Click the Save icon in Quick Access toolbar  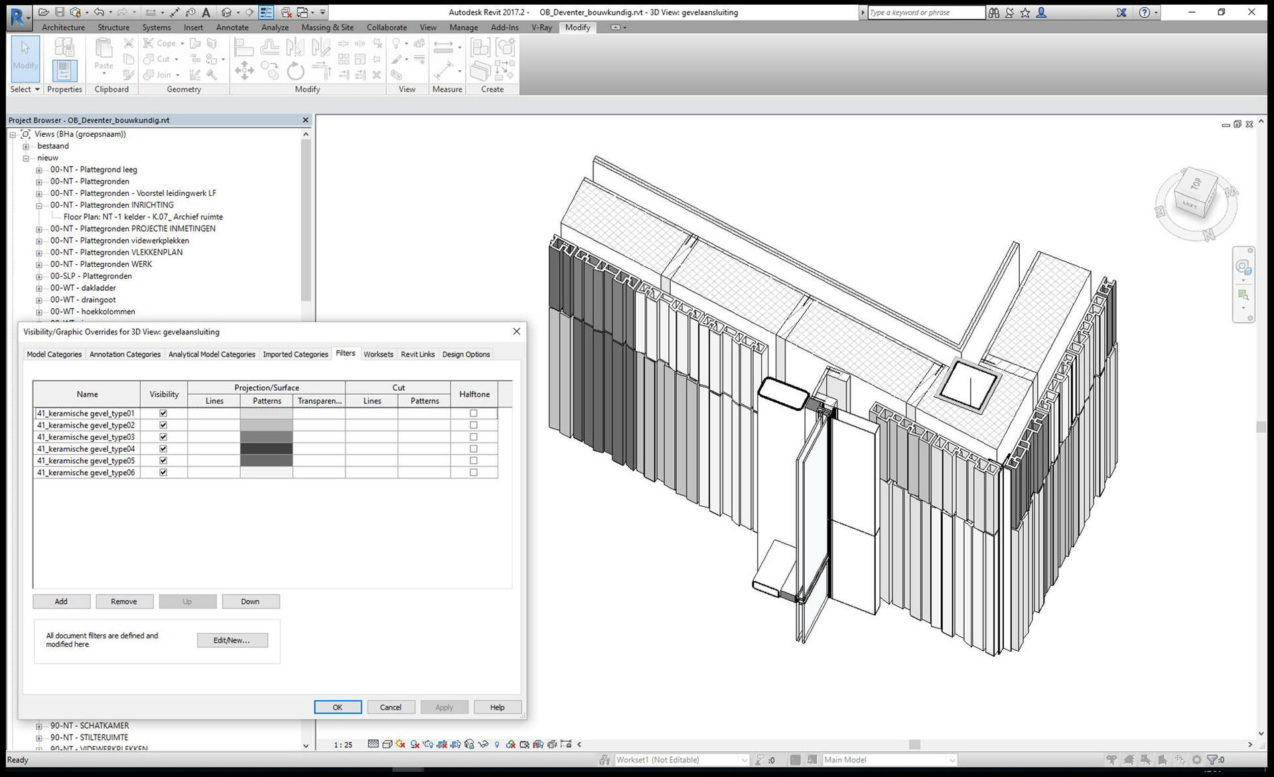pos(60,12)
